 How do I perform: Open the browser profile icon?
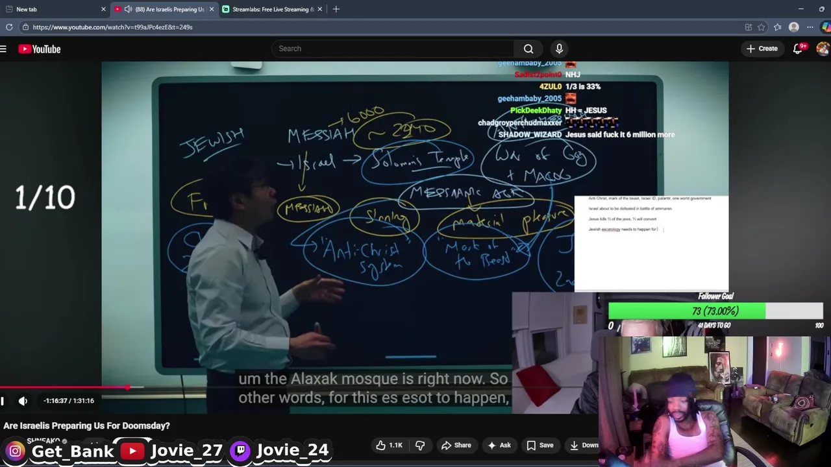point(793,27)
